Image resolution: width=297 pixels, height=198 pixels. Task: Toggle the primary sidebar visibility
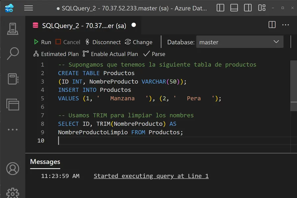[220, 8]
